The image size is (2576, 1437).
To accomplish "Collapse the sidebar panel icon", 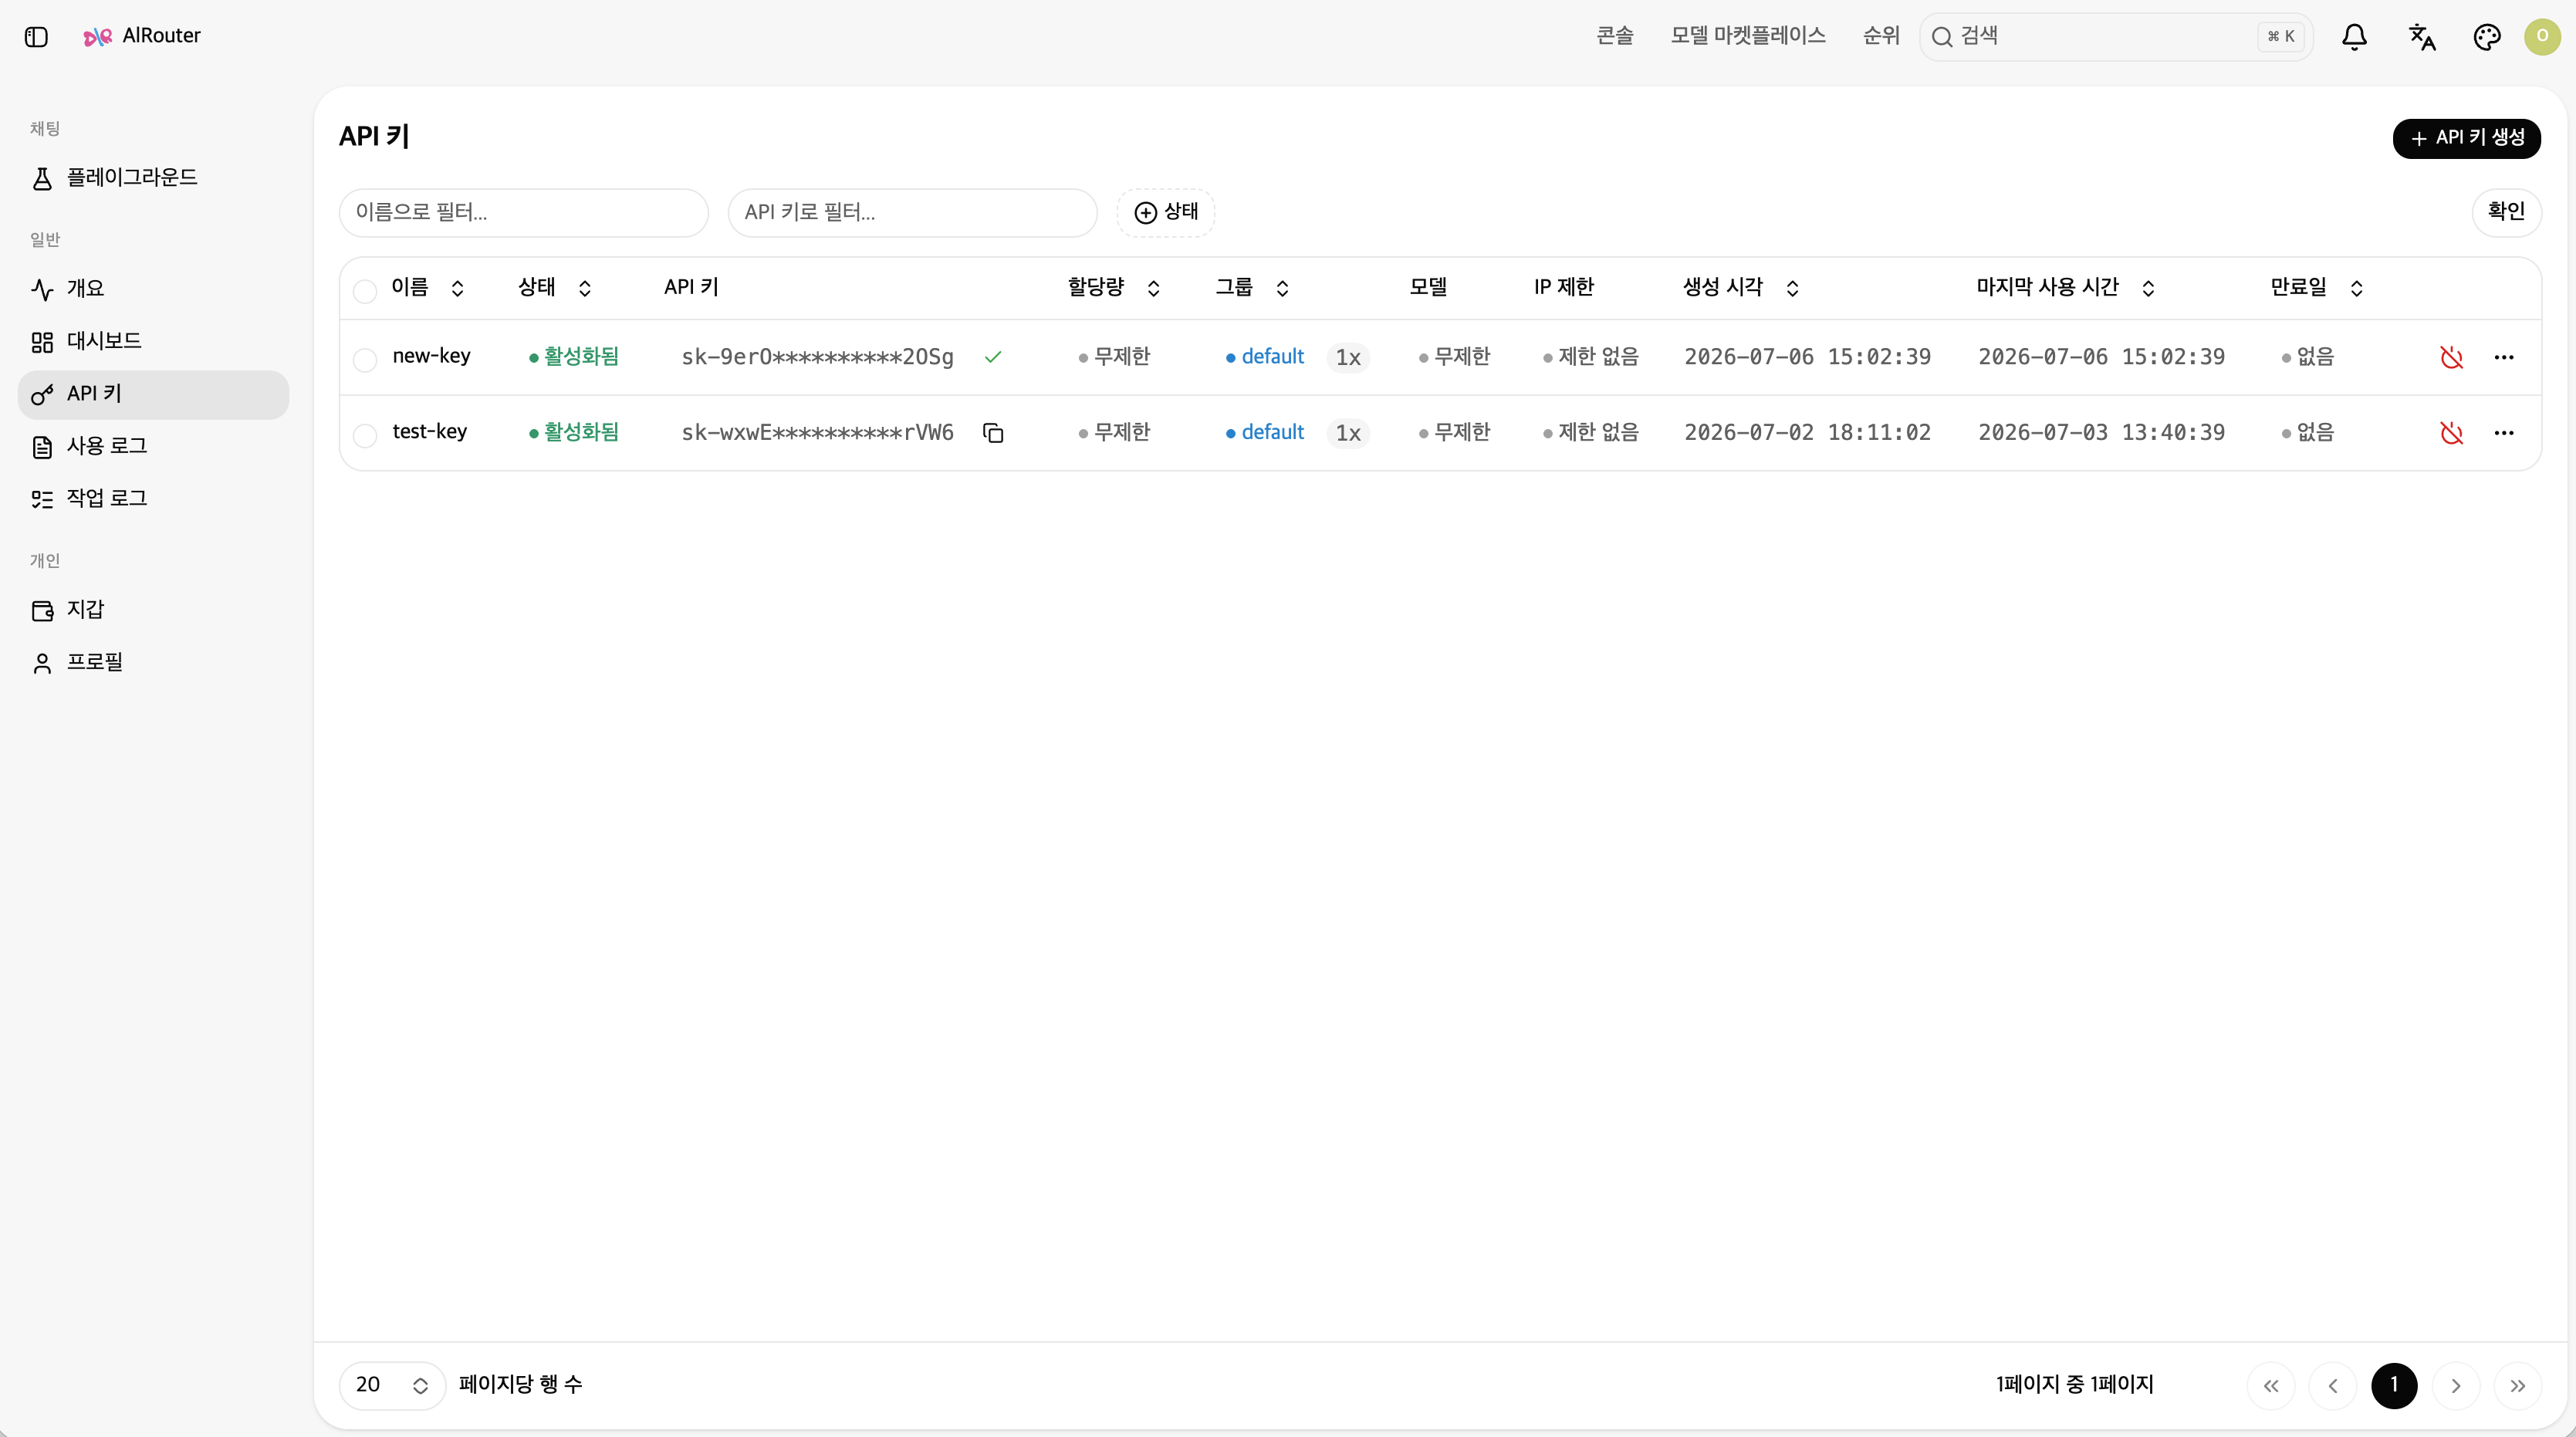I will pyautogui.click(x=36, y=37).
